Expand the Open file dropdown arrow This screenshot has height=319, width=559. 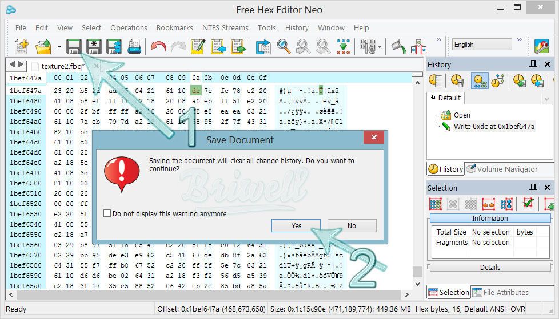[x=59, y=47]
